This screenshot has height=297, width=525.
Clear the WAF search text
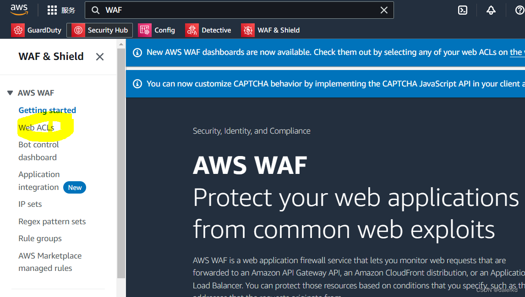click(384, 11)
